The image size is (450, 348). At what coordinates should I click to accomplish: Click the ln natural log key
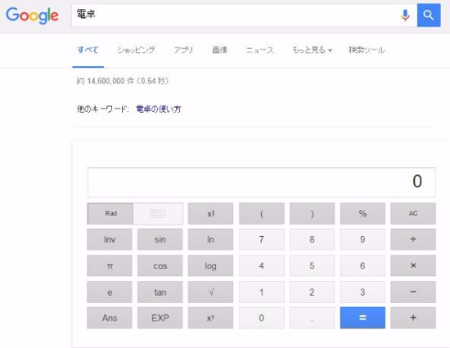pyautogui.click(x=210, y=240)
